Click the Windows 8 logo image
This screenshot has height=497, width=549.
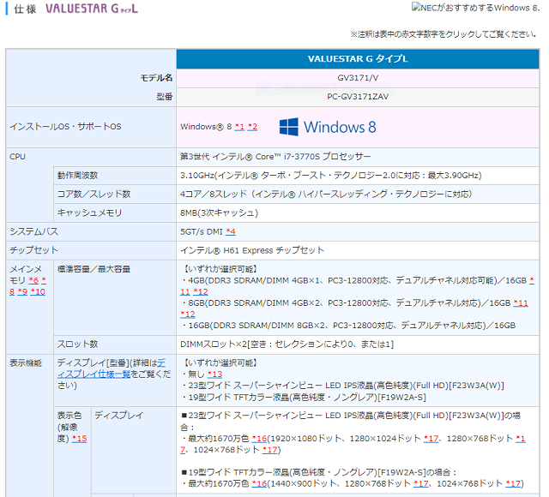click(x=328, y=127)
